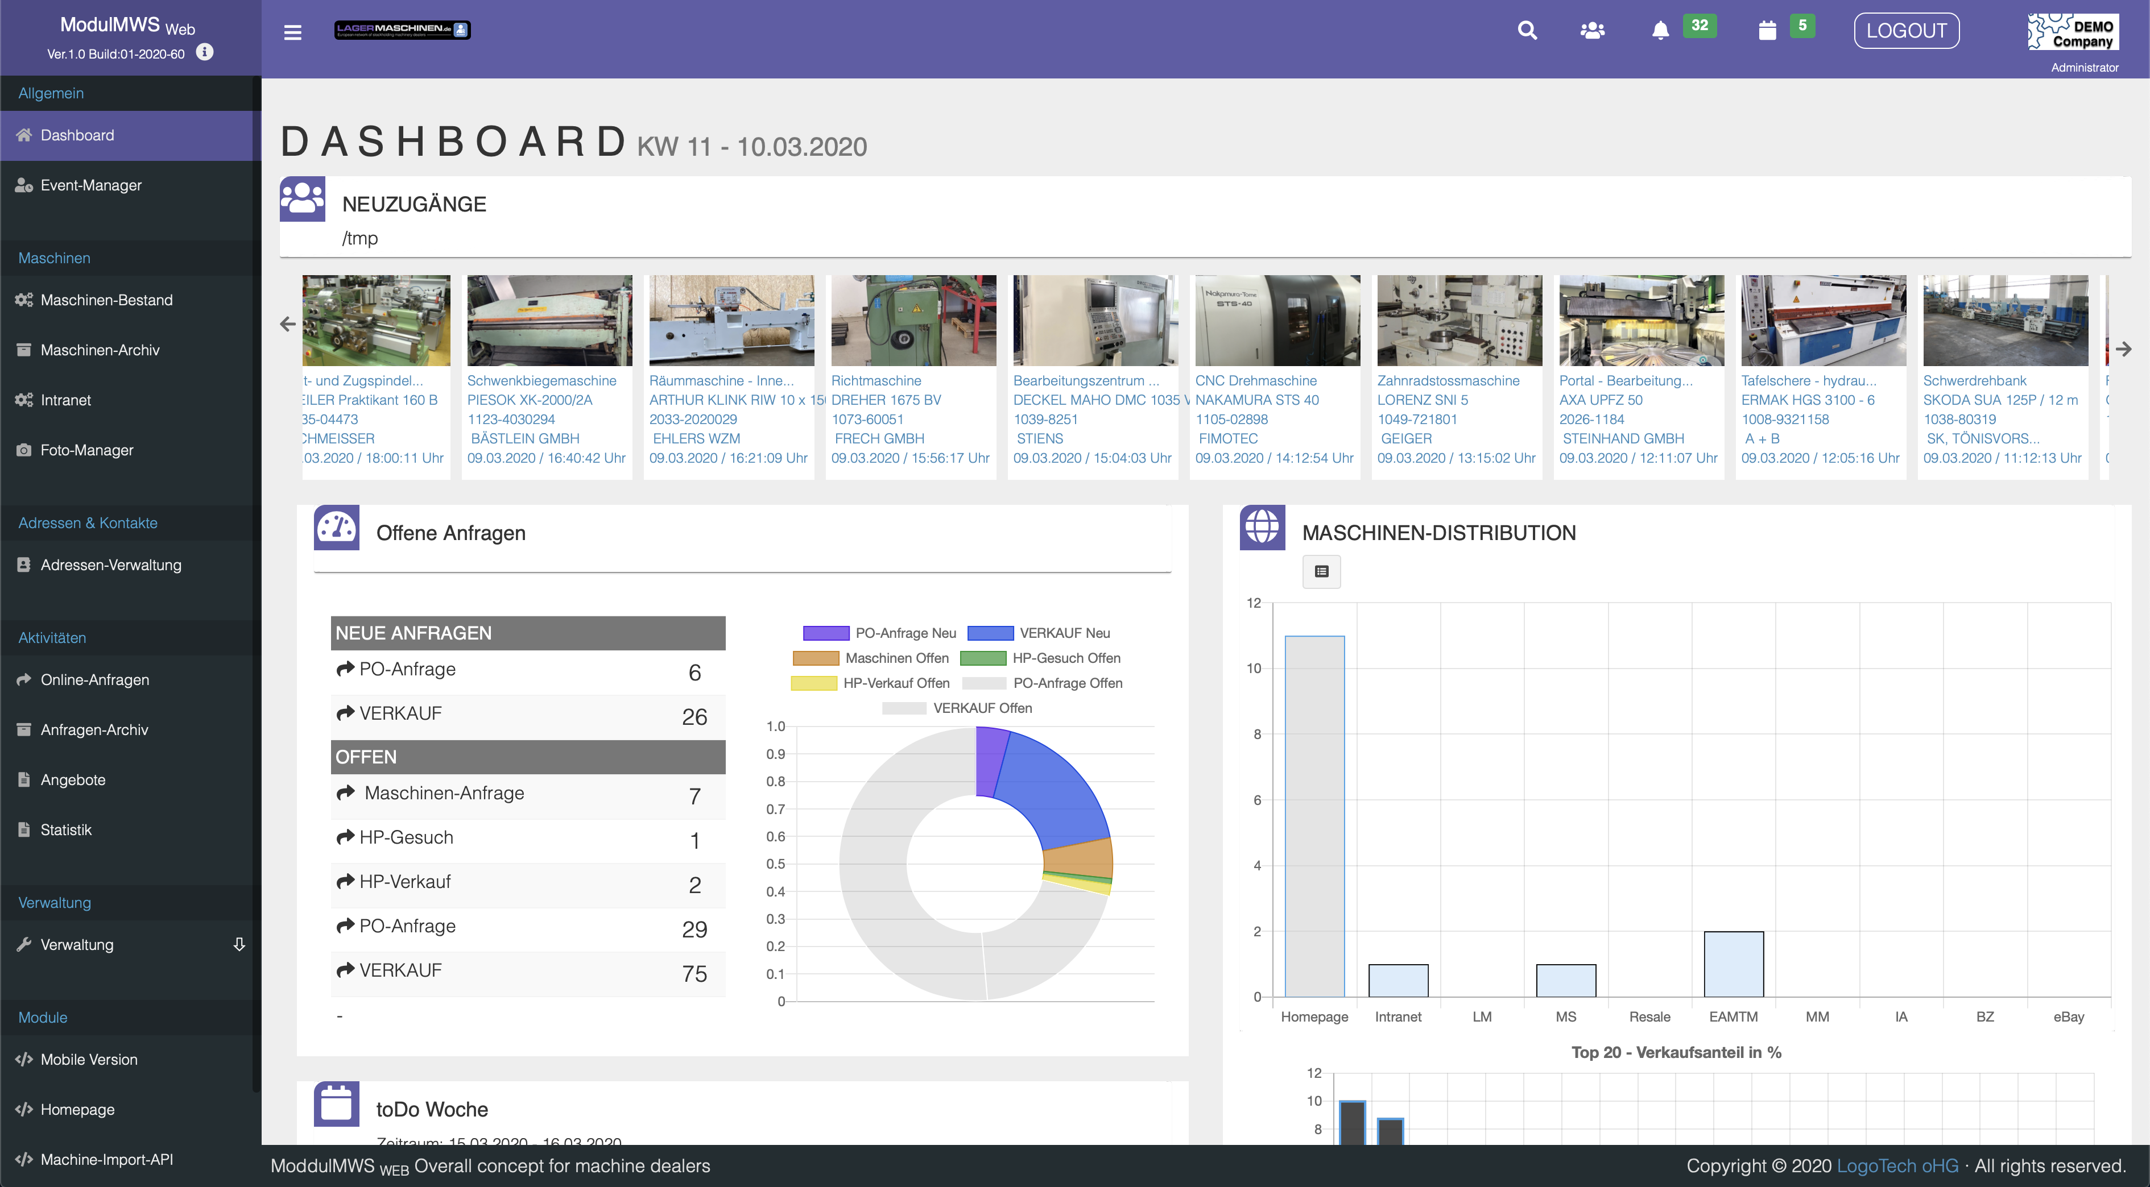Open notifications bell icon
Image resolution: width=2150 pixels, height=1187 pixels.
(1660, 31)
